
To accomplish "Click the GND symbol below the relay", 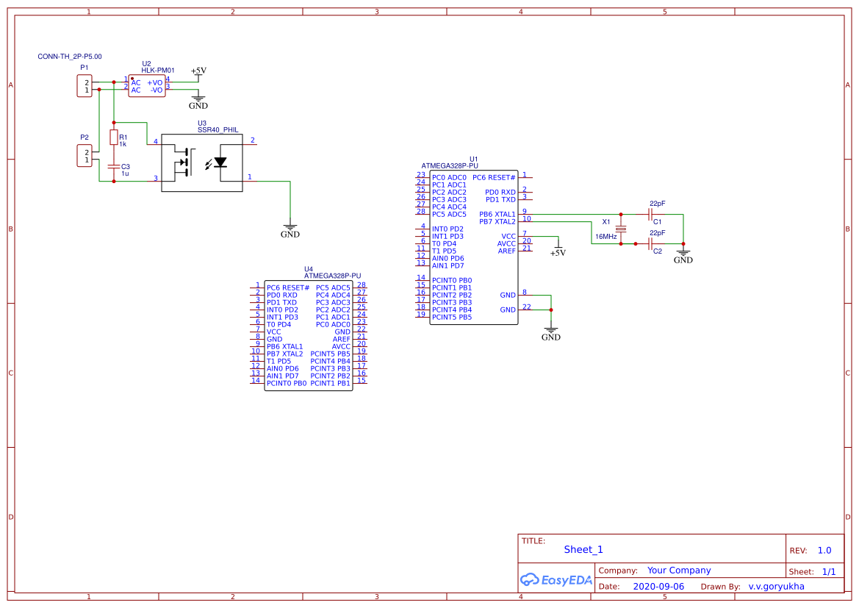I will click(290, 229).
